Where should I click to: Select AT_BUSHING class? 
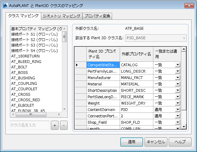point(36,78)
